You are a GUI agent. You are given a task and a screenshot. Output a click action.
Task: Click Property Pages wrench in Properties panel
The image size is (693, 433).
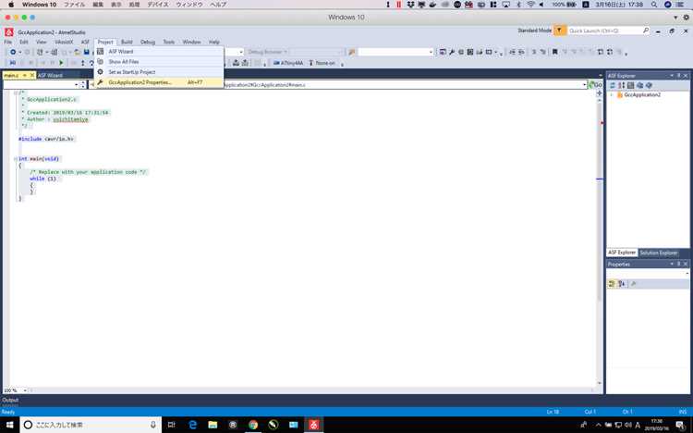pyautogui.click(x=633, y=284)
